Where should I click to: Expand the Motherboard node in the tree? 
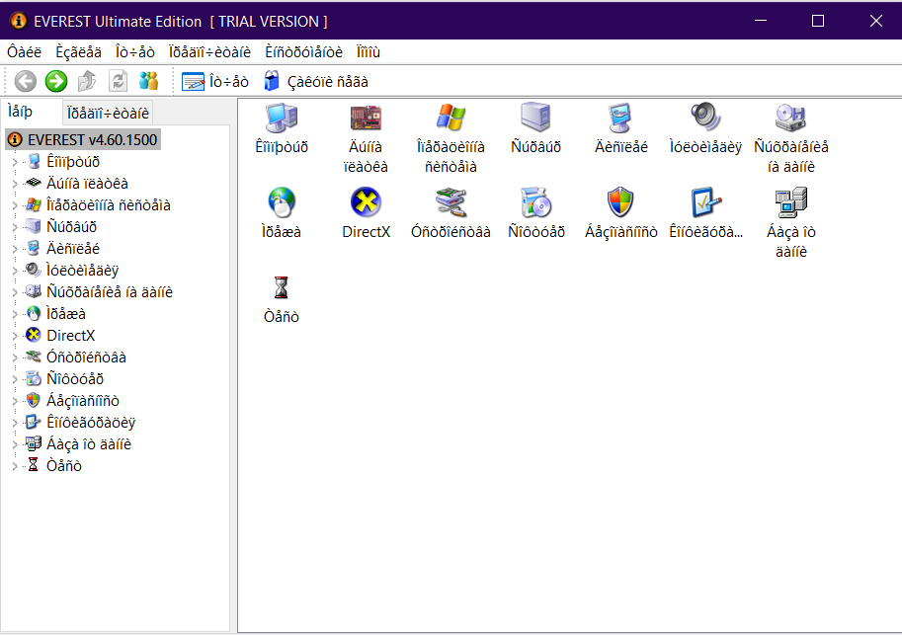[15, 184]
